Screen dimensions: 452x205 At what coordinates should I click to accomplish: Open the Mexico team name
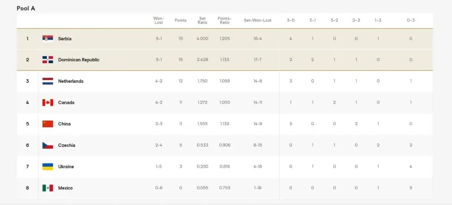[66, 188]
